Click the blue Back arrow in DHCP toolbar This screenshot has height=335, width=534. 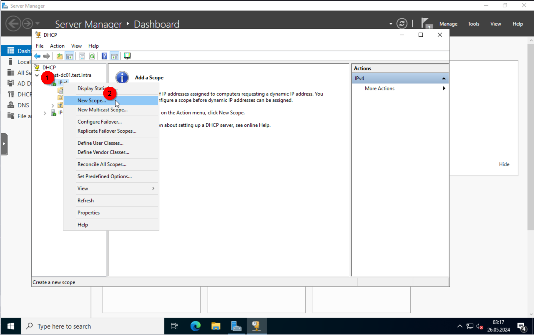tap(37, 56)
